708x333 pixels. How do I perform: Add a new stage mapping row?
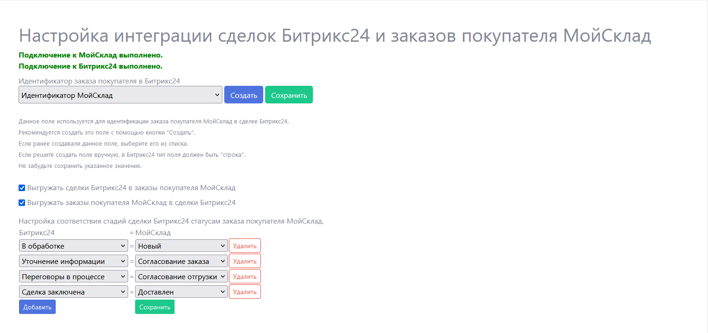[37, 307]
